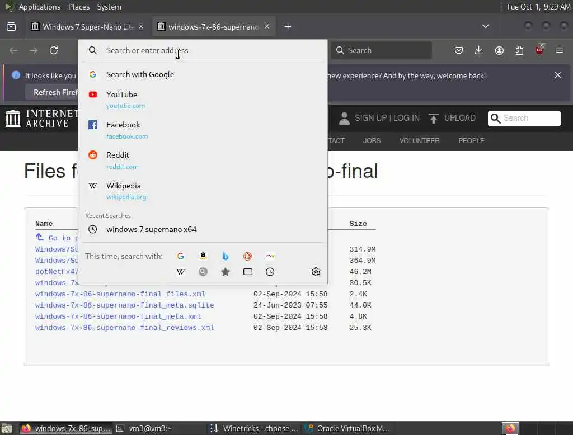Click the 364.9M size value

click(362, 261)
